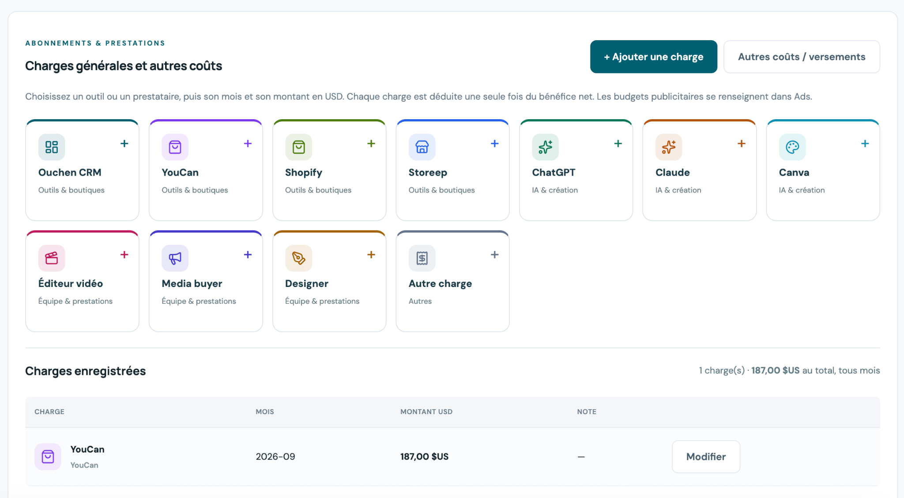Click the Ouchen CRM grid icon
Screen dimensions: 904x498
coord(52,147)
